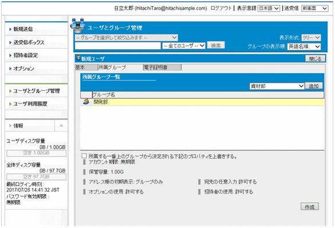Click the 閉じる button
The width and height of the screenshot is (335, 228).
pyautogui.click(x=315, y=59)
